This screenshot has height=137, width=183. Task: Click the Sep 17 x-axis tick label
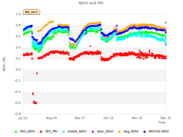(x=80, y=118)
